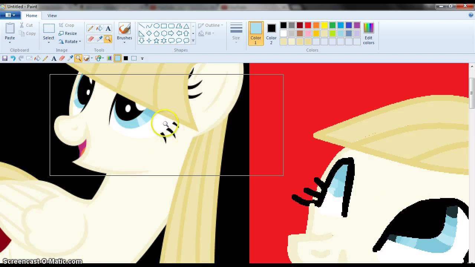
Task: Select the Cloud callout shape
Action: [x=186, y=41]
